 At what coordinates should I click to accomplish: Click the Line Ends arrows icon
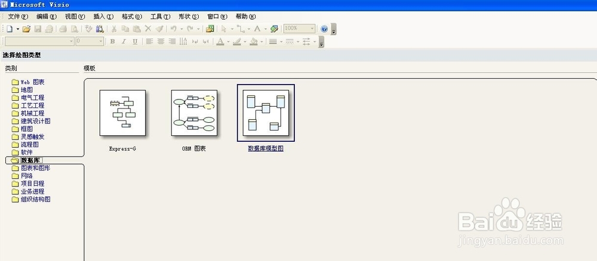point(306,41)
